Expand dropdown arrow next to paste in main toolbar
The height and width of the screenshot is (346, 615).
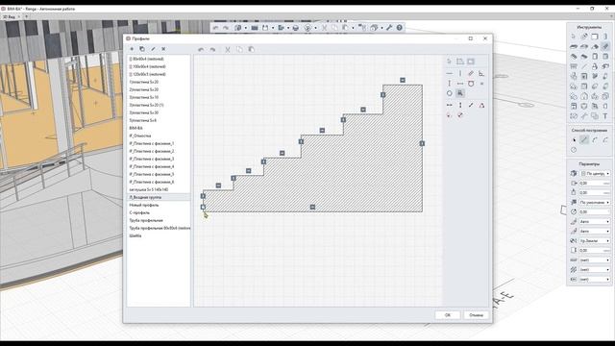pos(353,28)
